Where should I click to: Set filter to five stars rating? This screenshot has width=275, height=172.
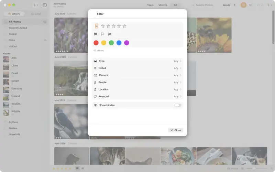click(124, 26)
